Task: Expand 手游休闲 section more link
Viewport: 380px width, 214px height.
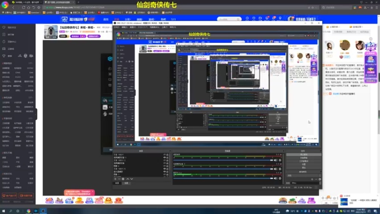Action: (x=31, y=118)
